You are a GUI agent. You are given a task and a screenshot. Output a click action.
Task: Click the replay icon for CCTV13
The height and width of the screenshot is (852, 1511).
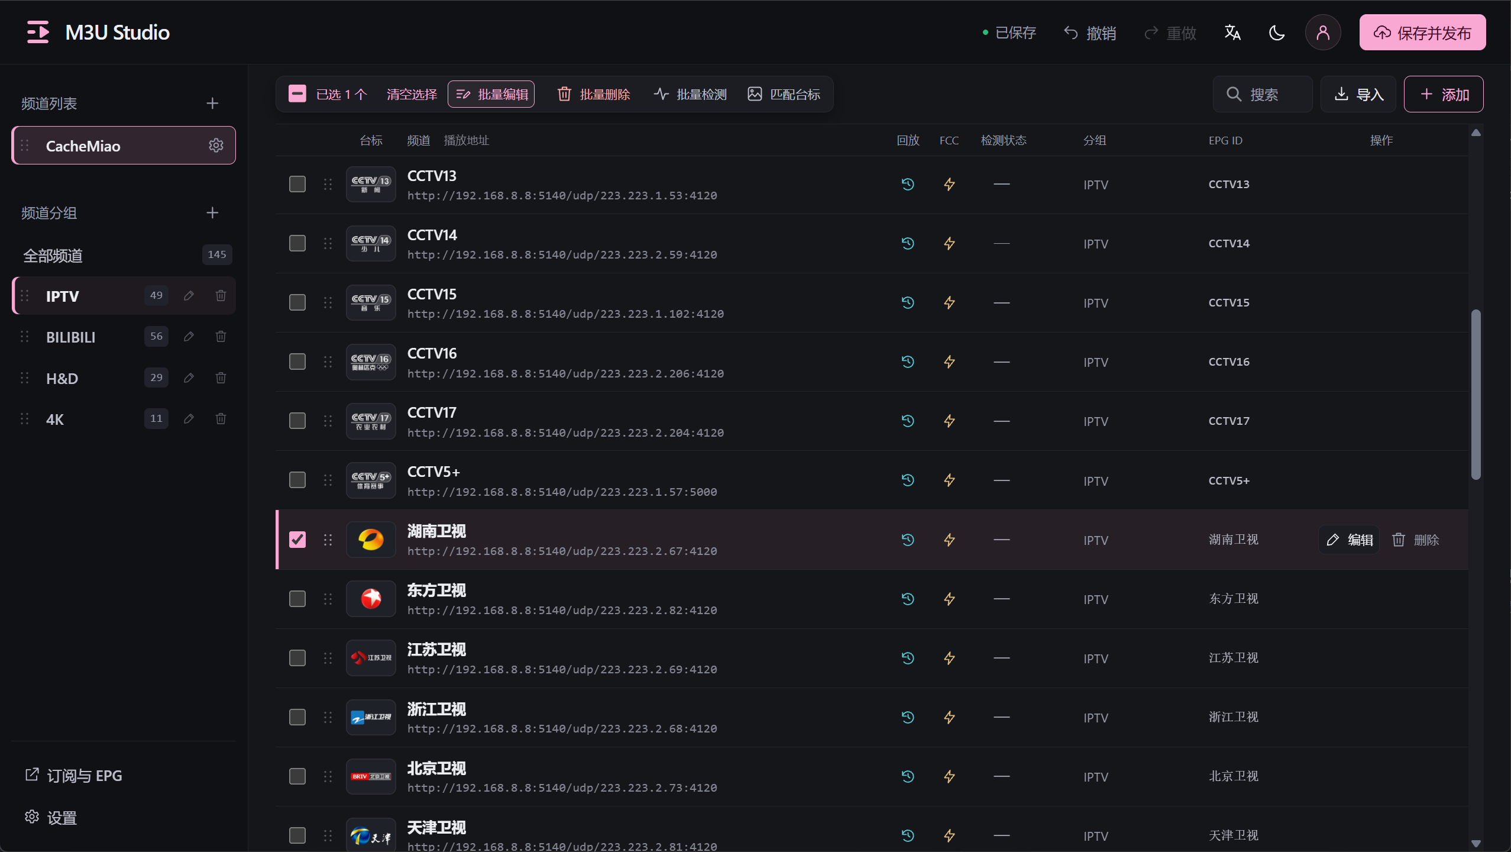click(908, 185)
